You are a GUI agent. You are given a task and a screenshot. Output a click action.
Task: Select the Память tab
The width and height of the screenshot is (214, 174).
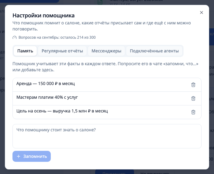coord(25,51)
